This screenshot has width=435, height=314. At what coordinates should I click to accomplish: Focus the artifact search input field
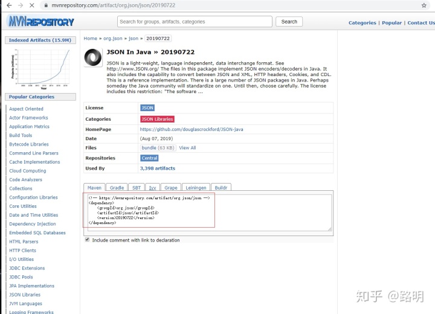(x=195, y=22)
